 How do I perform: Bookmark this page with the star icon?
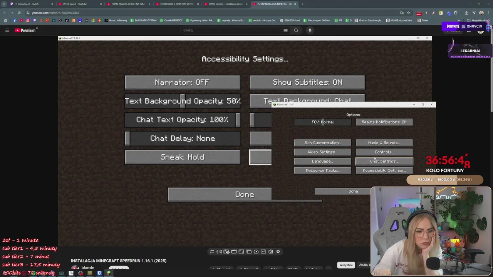[x=409, y=13]
